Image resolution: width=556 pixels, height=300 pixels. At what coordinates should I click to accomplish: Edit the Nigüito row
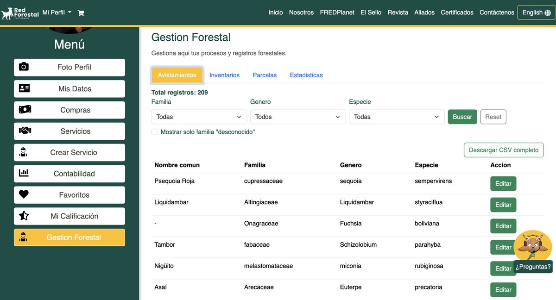[x=503, y=269]
